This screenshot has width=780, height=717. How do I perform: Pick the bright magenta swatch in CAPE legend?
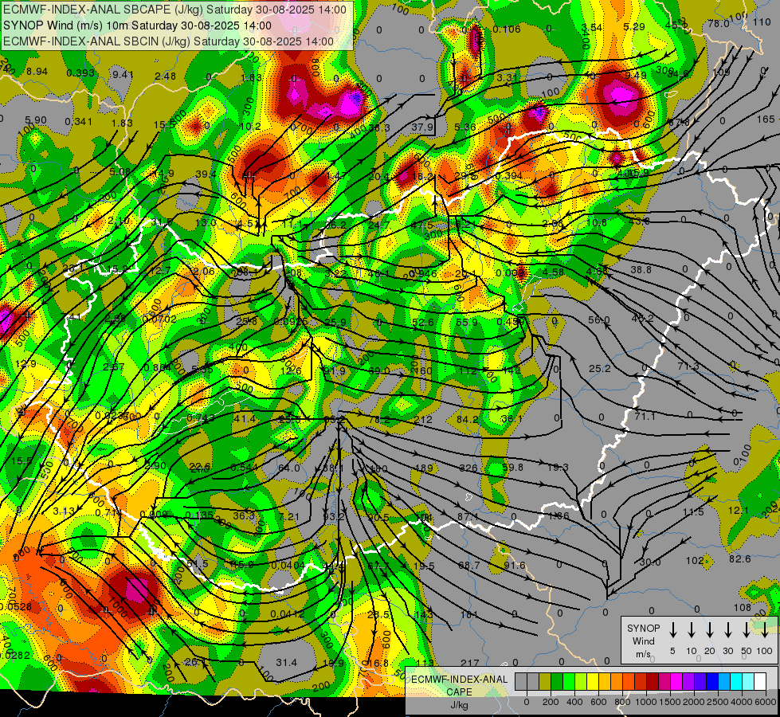[677, 682]
